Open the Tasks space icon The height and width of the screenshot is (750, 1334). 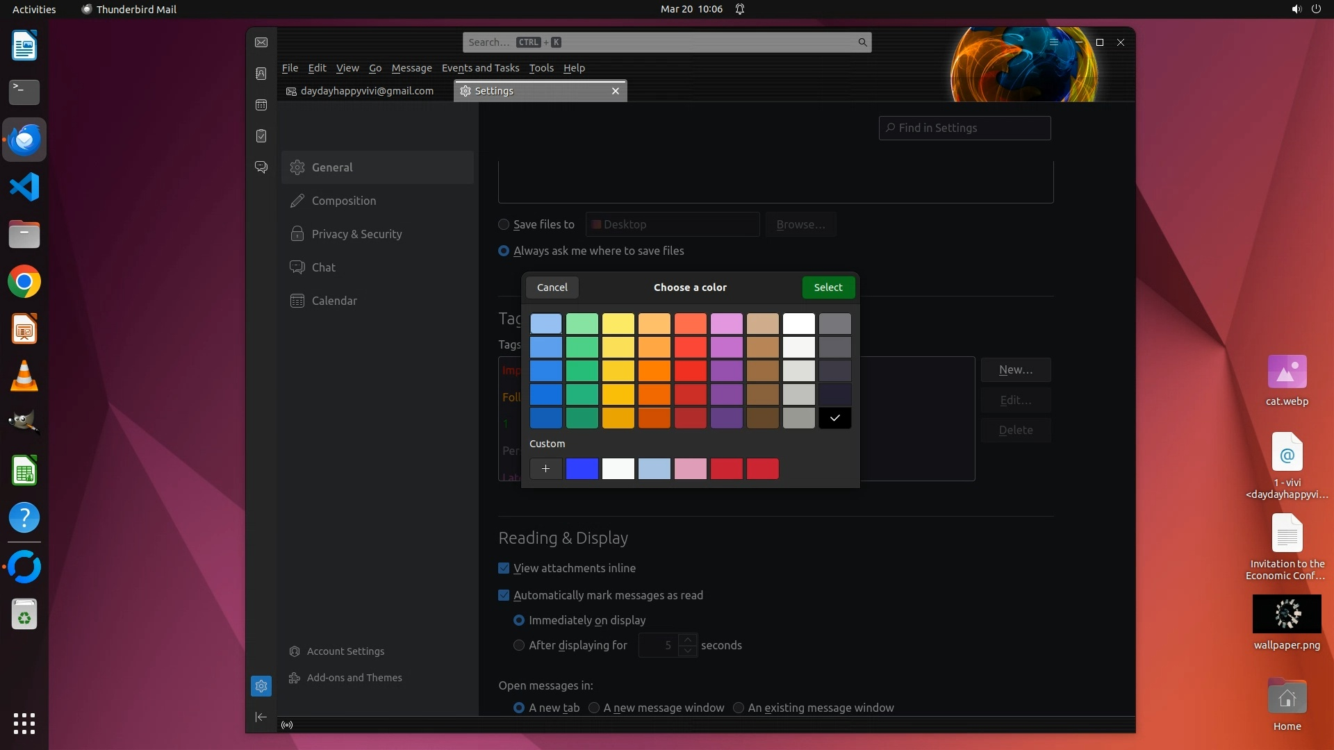coord(261,136)
